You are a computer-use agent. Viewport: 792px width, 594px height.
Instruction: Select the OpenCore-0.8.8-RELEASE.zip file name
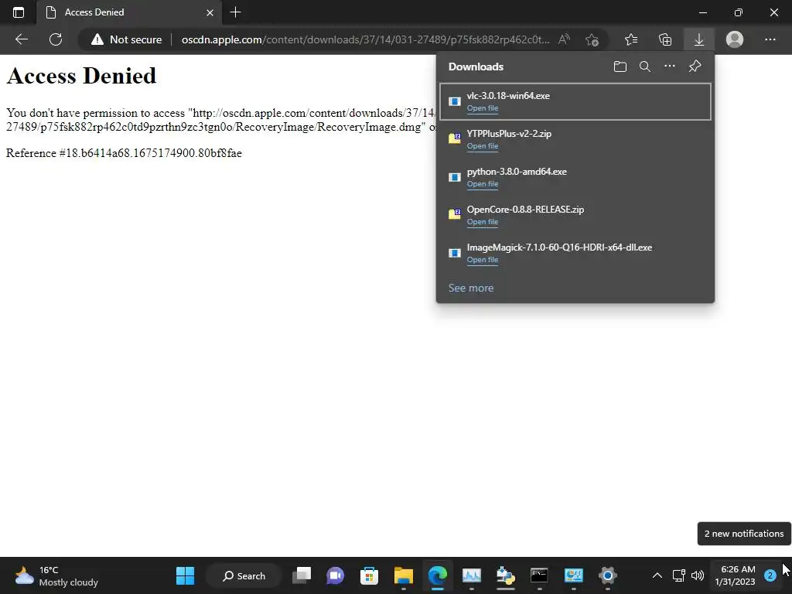click(525, 209)
